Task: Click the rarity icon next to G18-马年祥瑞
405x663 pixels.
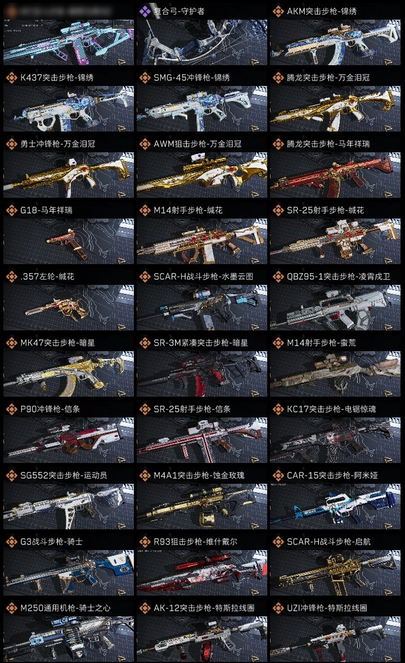Action: pos(11,210)
